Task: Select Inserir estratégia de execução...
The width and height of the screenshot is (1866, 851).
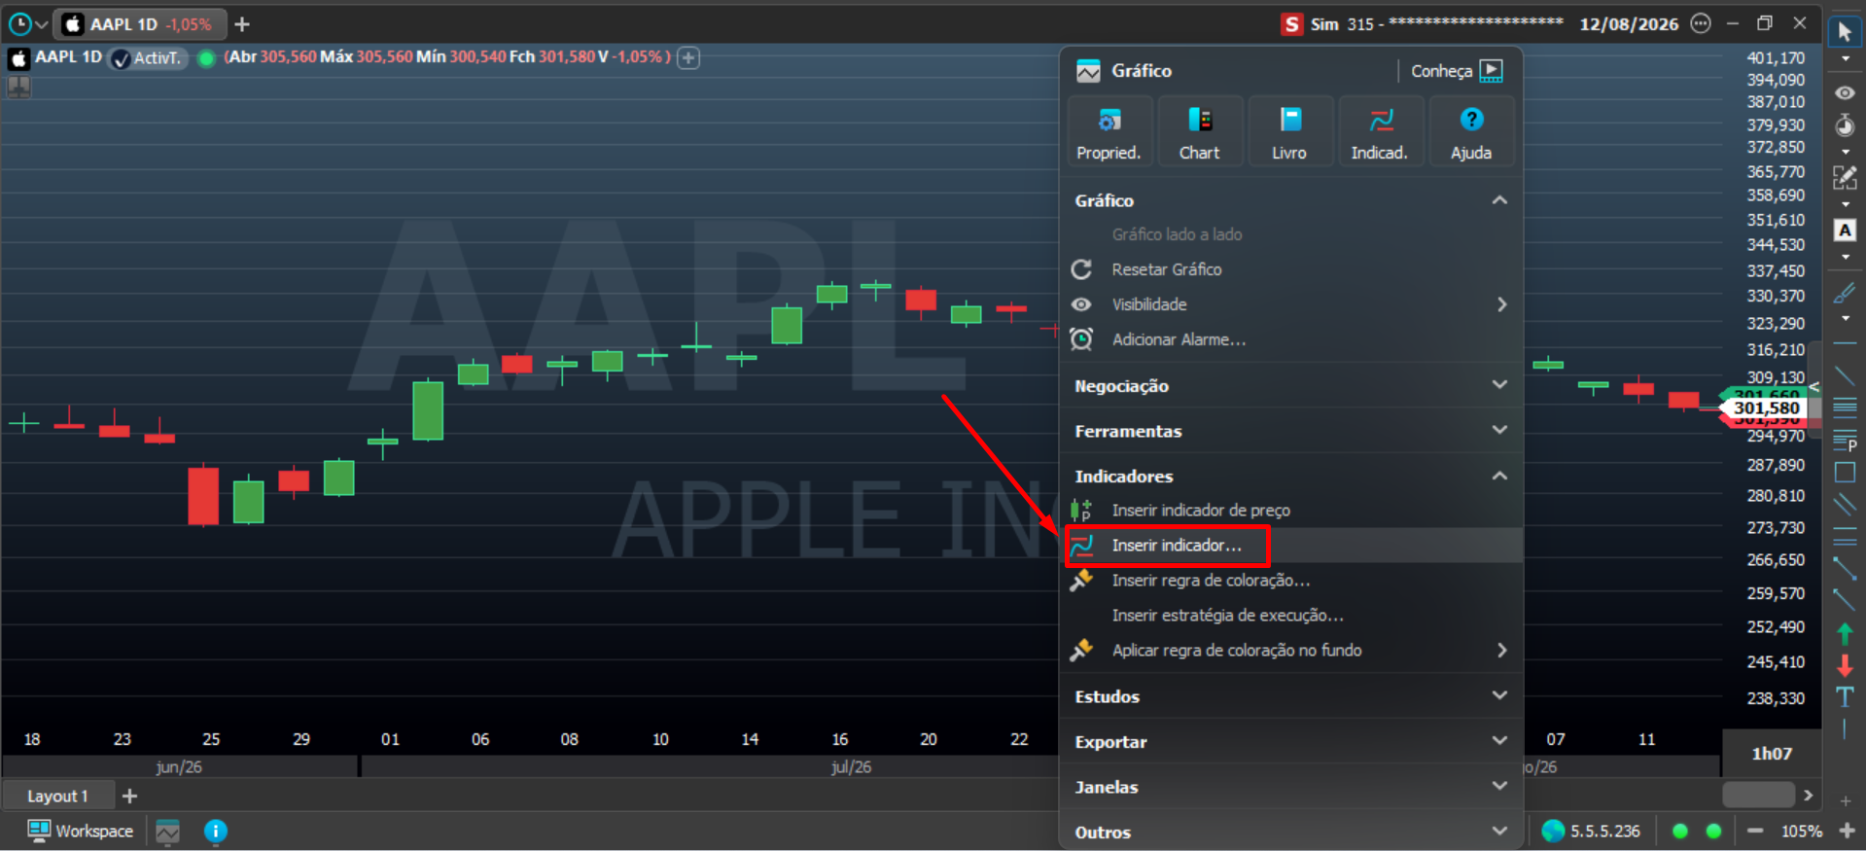Action: coord(1290,616)
